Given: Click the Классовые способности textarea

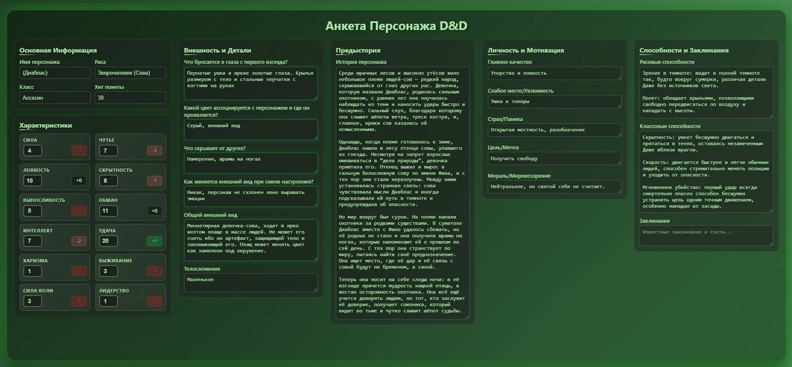Looking at the screenshot, I should click(706, 172).
